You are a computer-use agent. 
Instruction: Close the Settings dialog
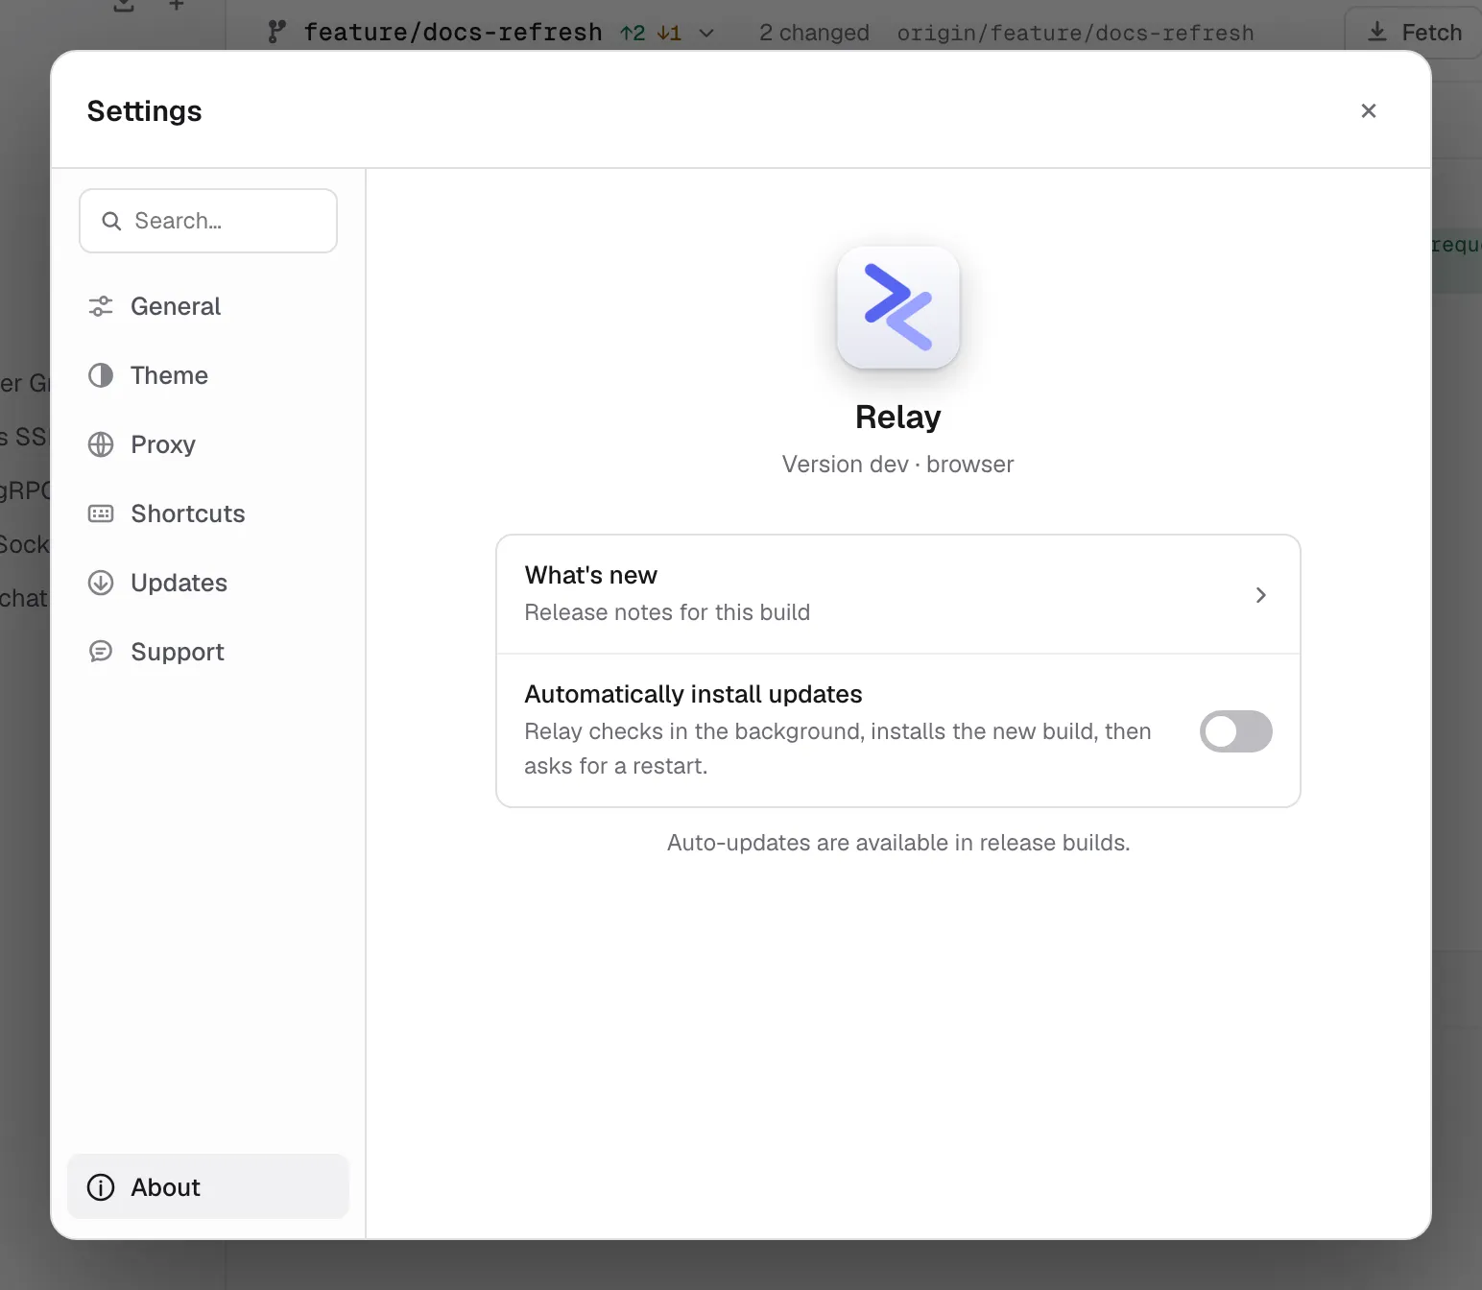(x=1369, y=110)
